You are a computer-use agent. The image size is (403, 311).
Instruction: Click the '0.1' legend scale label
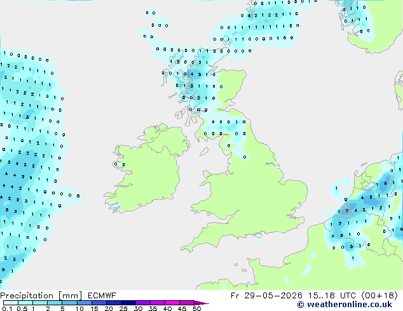(x=7, y=308)
